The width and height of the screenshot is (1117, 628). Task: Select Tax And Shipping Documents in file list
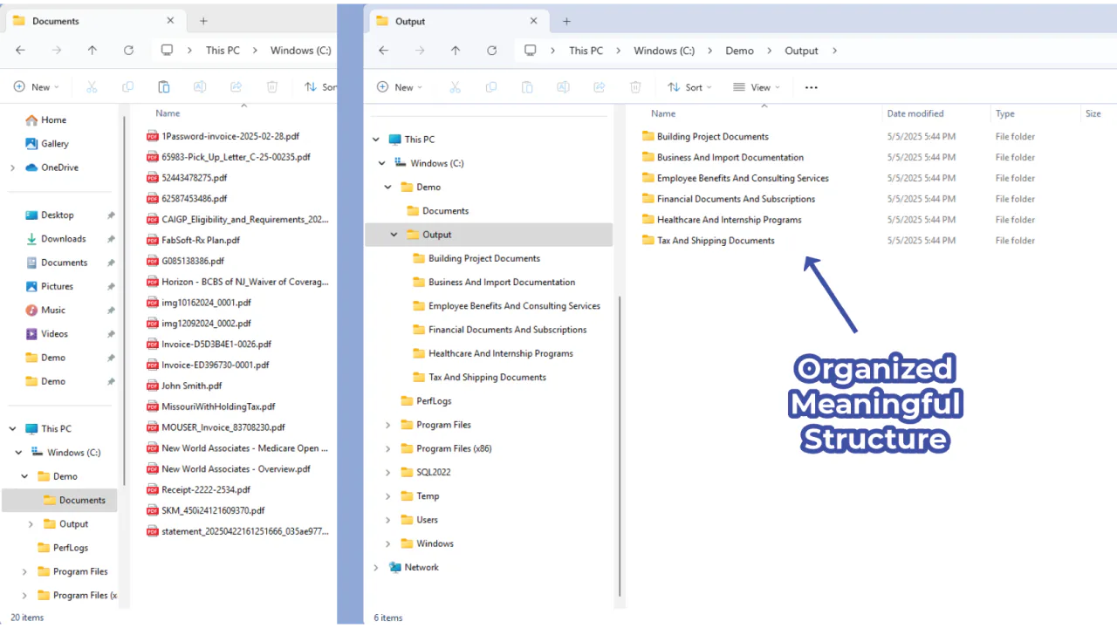pyautogui.click(x=716, y=241)
